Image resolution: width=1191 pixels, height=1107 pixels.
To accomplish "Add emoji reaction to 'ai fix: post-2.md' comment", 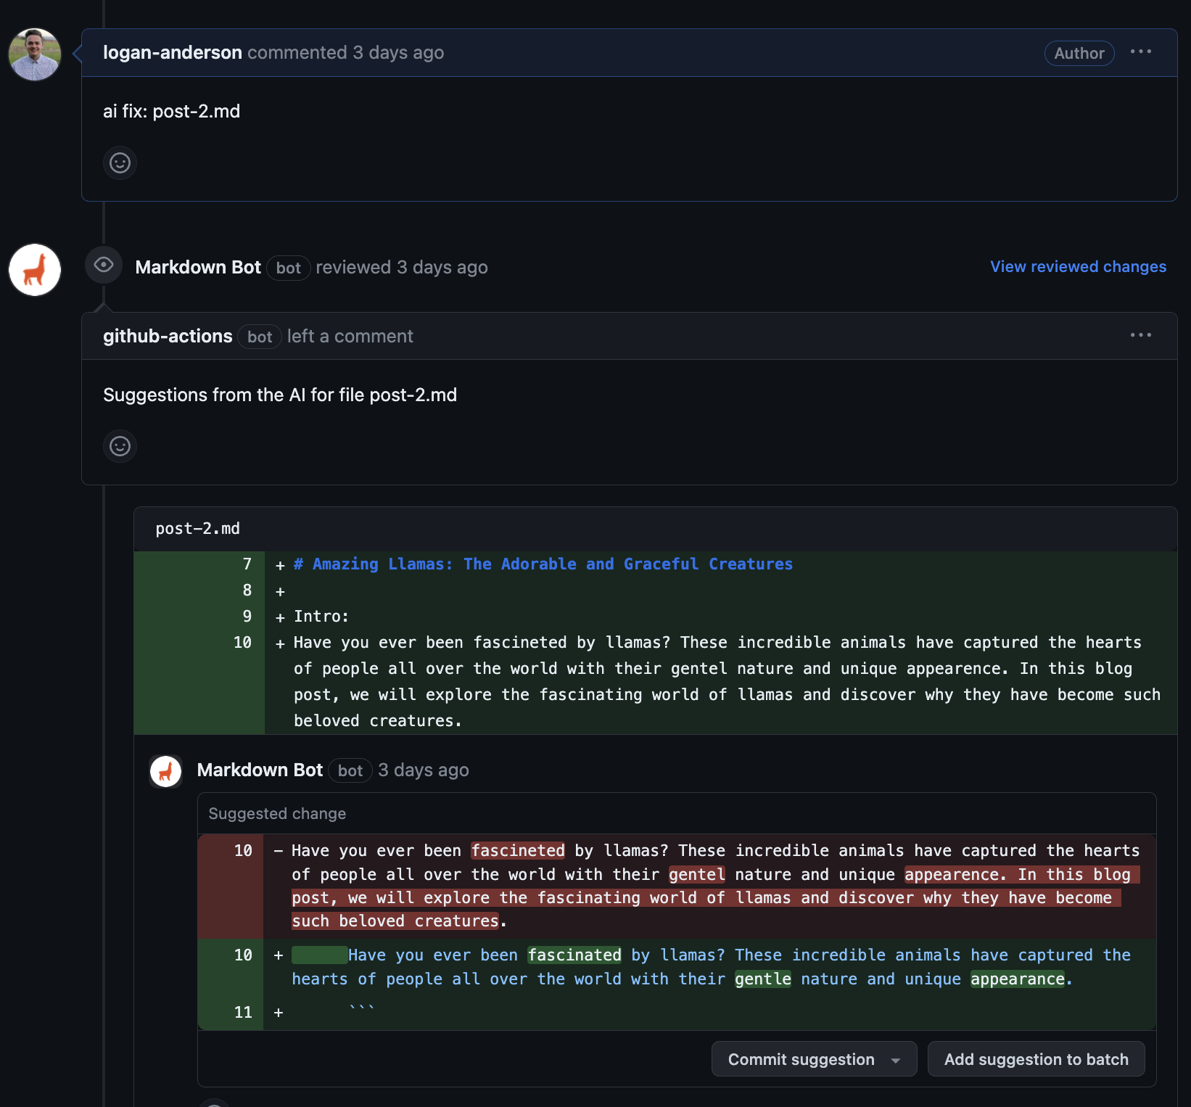I will (x=120, y=162).
